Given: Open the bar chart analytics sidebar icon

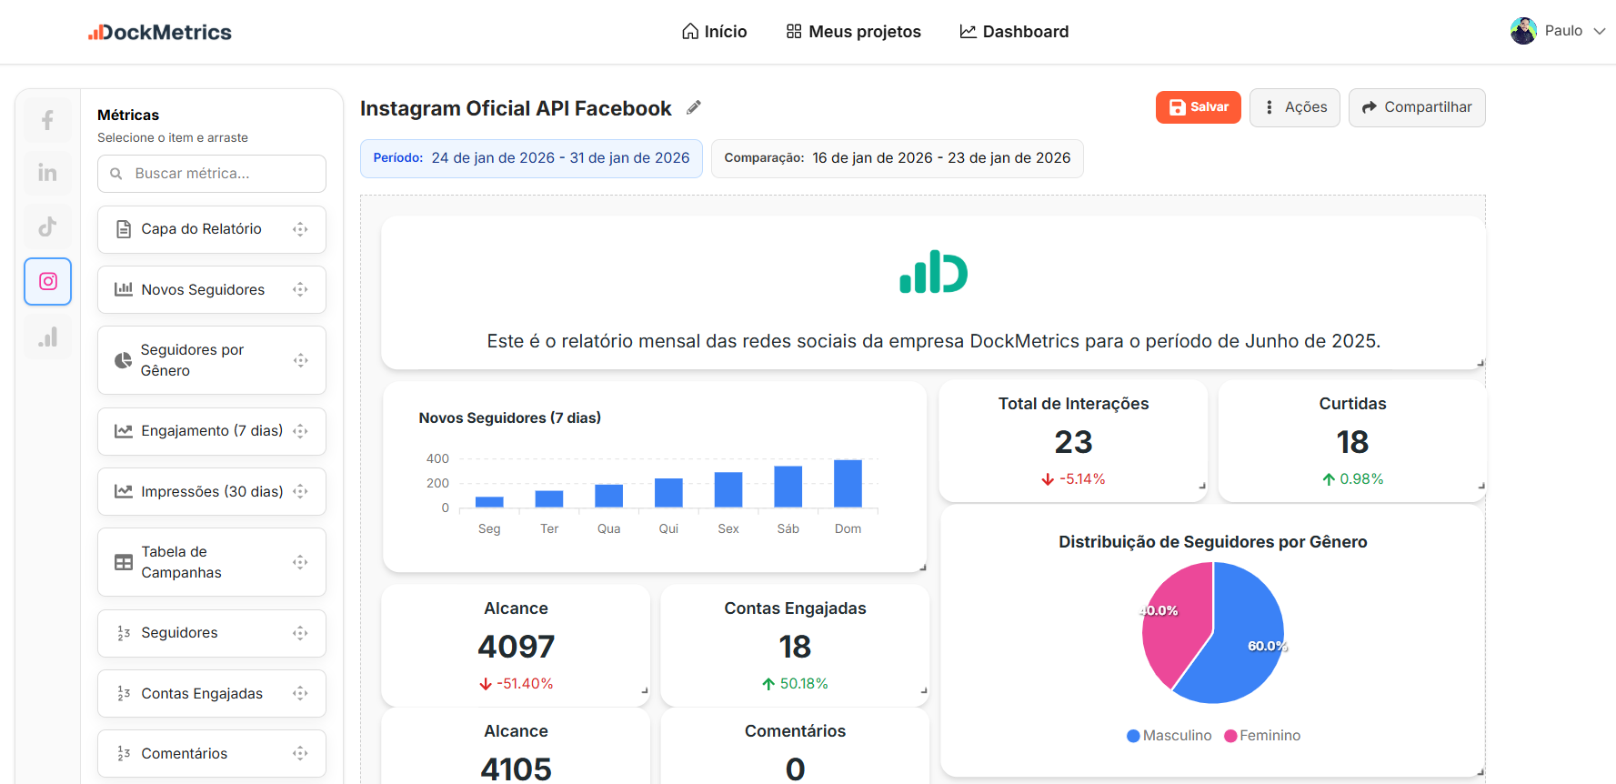Looking at the screenshot, I should point(47,337).
